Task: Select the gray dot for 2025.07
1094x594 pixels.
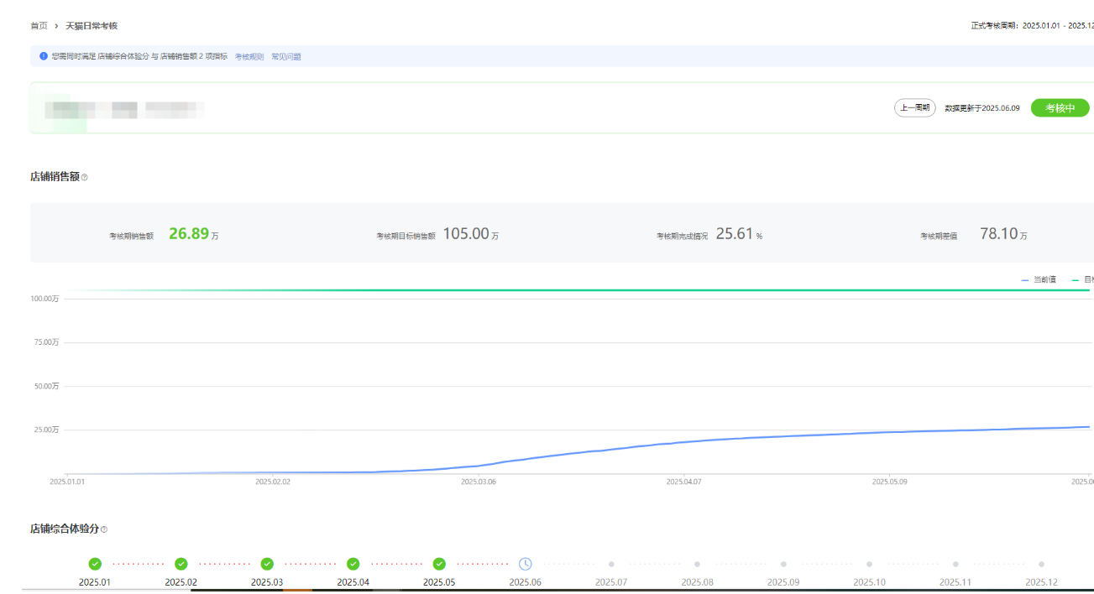Action: [x=611, y=564]
